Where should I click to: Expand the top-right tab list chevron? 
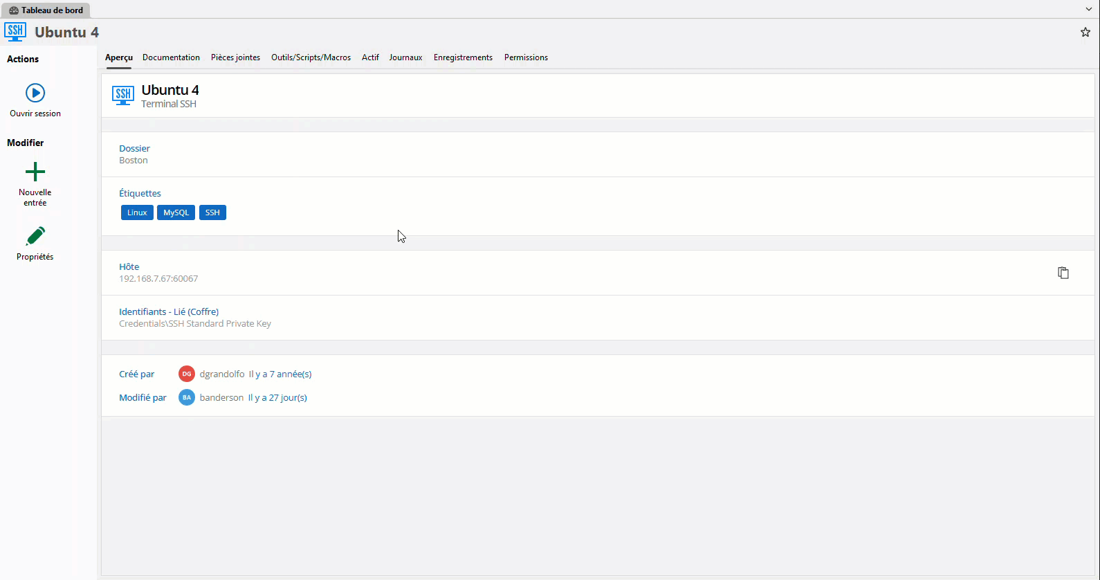[x=1088, y=10]
